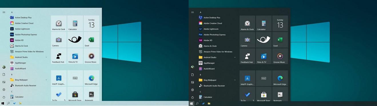This screenshot has width=377, height=106.
Task: Open Settings gear in dark Start menu
Action: 192,90
